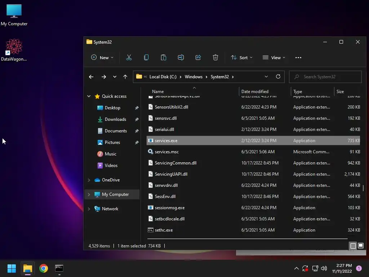
Task: Open recent locations dropdown arrow
Action: (x=115, y=77)
